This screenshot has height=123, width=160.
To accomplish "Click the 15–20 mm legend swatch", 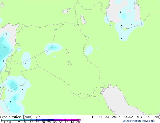I will [x=39, y=120].
